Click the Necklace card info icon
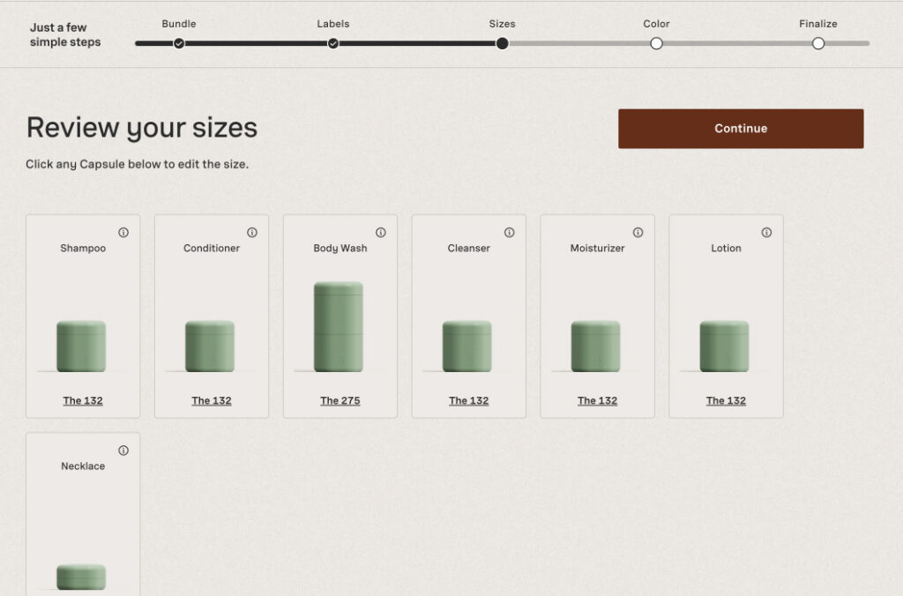 [x=123, y=451]
